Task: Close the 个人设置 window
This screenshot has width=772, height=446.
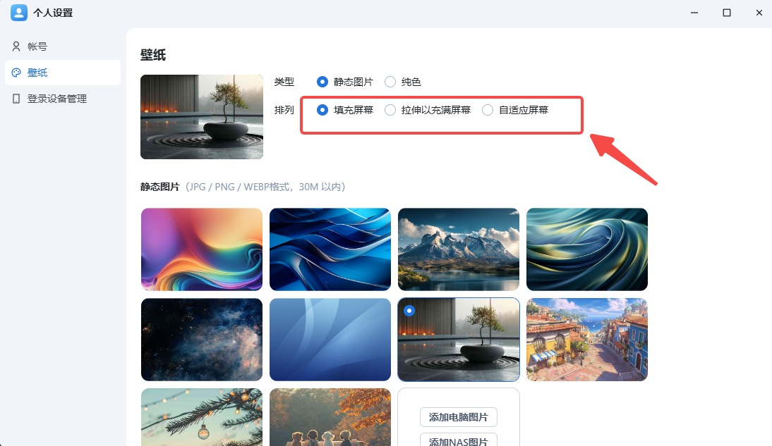Action: [759, 13]
